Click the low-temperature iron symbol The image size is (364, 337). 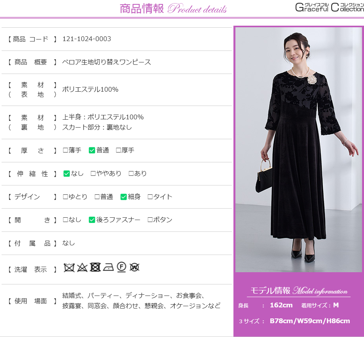click(x=108, y=267)
